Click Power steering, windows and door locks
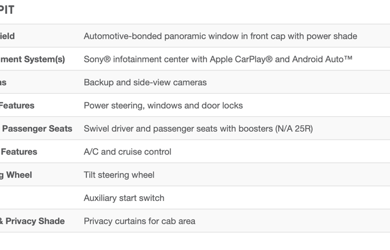 click(x=163, y=106)
